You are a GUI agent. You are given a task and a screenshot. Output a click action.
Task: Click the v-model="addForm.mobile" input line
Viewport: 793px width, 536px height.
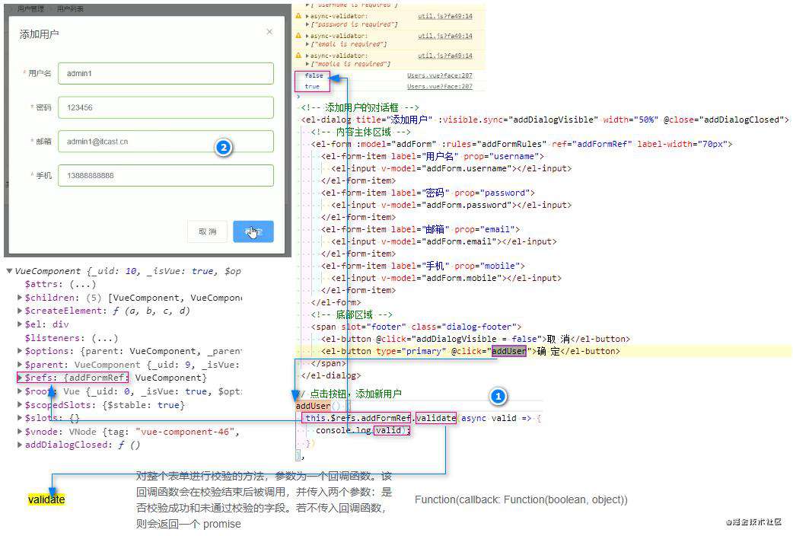446,278
